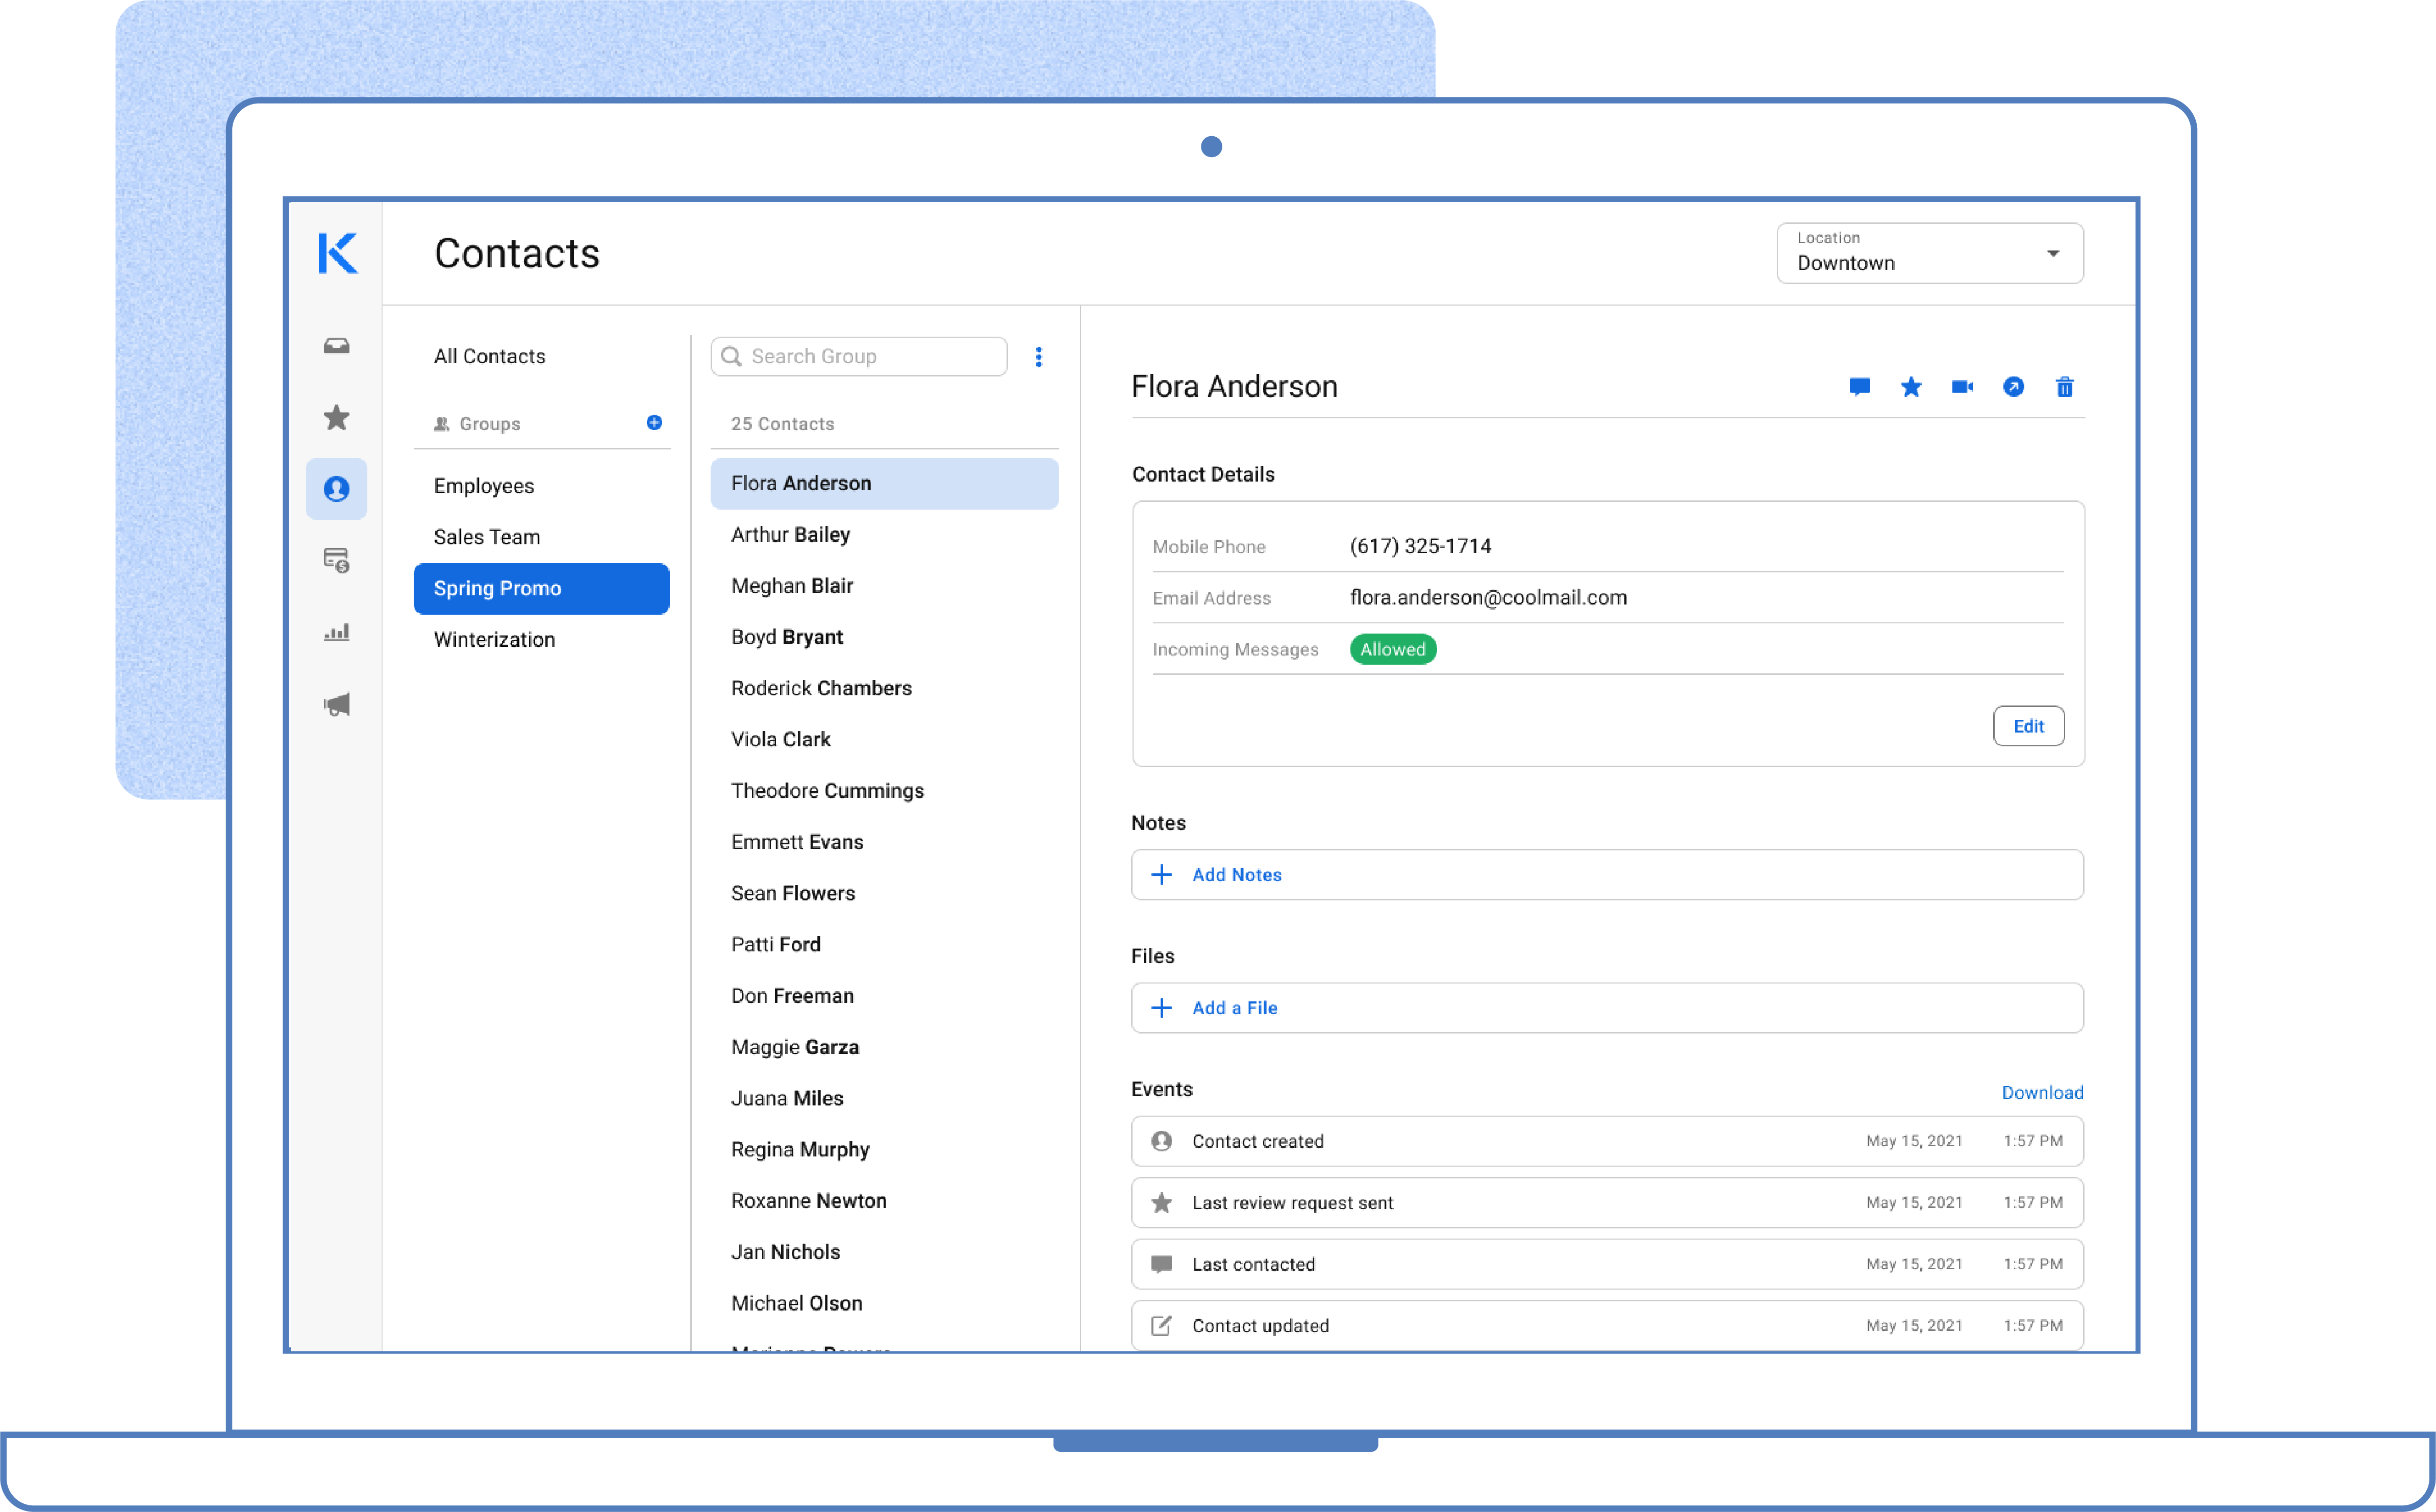
Task: Open the Employees group
Action: pos(484,486)
